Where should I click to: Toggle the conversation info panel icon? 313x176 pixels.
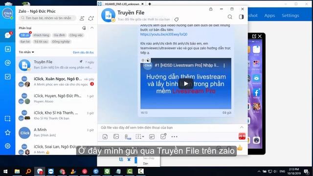241,17
